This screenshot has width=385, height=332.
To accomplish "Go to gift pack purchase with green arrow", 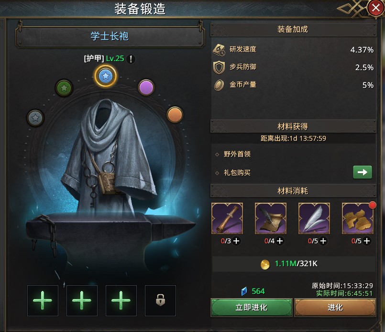I will point(363,172).
